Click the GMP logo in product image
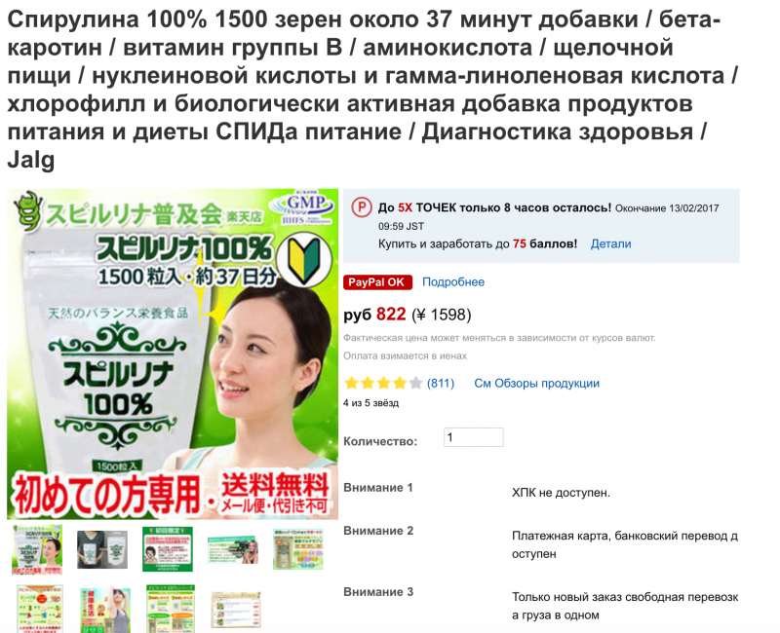 pyautogui.click(x=301, y=207)
